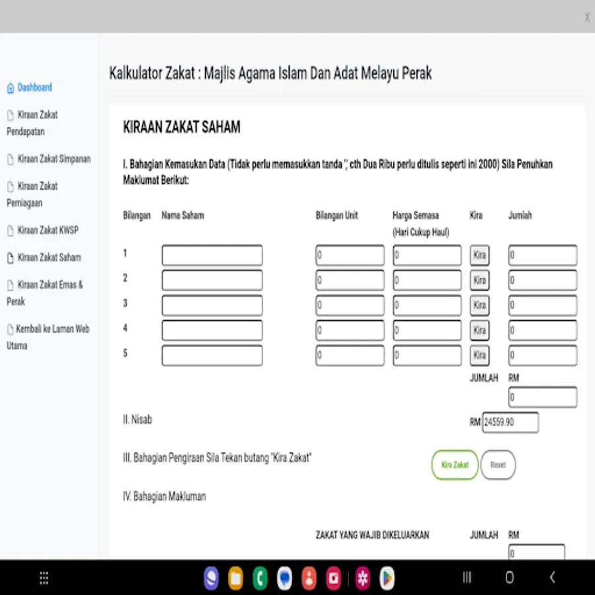Focus Bilangan Unit field in row 2
The height and width of the screenshot is (595, 595).
[350, 280]
